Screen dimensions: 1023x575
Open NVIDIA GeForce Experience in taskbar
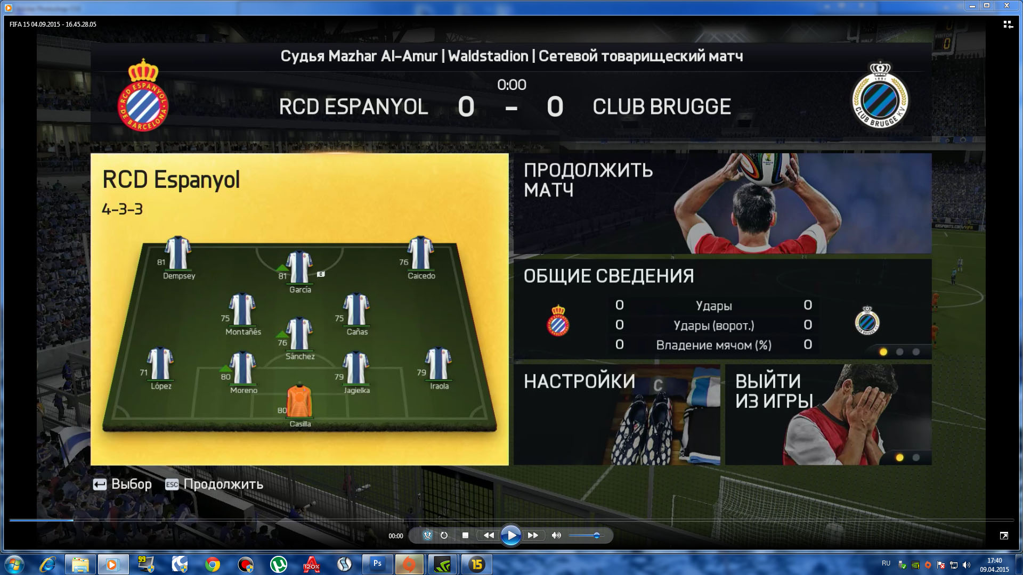pyautogui.click(x=443, y=564)
